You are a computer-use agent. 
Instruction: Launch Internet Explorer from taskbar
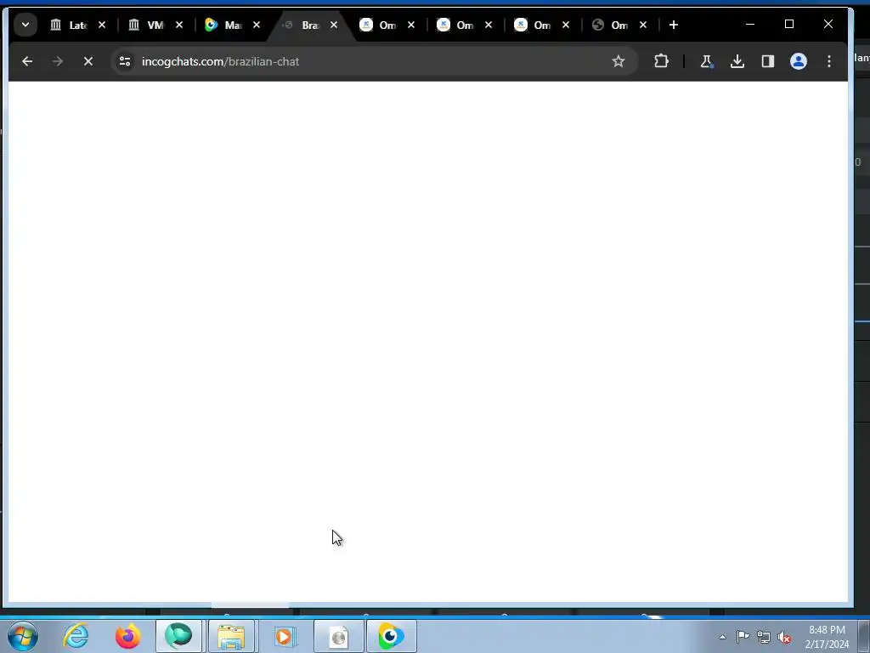76,636
